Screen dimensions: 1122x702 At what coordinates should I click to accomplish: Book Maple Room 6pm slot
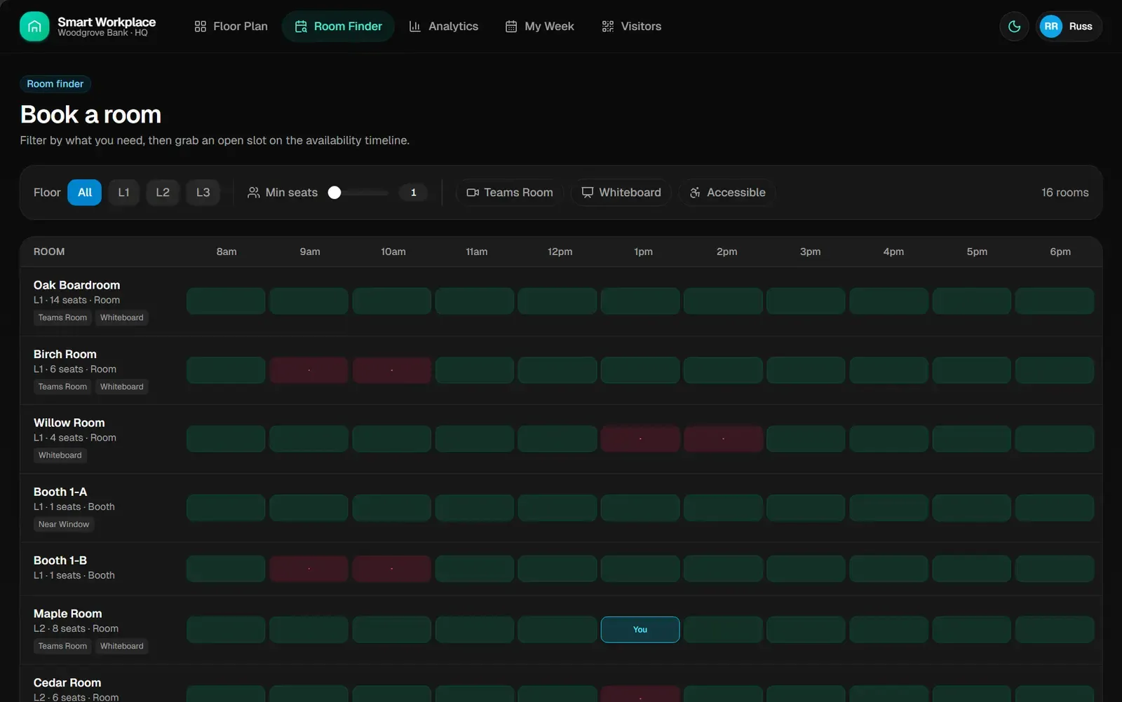(1055, 630)
